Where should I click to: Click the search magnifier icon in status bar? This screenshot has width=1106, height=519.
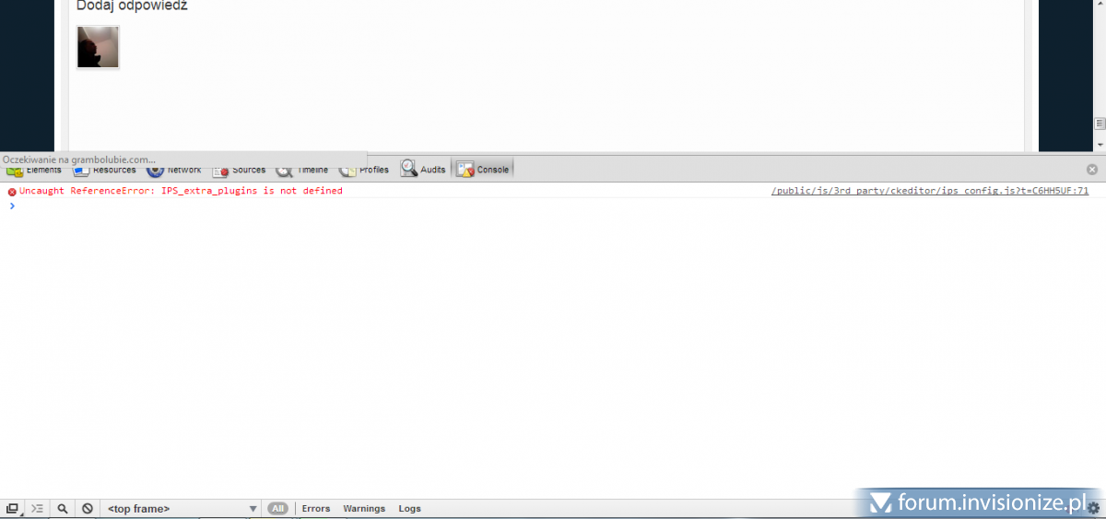coord(63,508)
